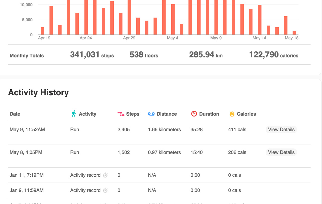Click the 35:28 duration value
This screenshot has width=322, height=204.
[196, 130]
